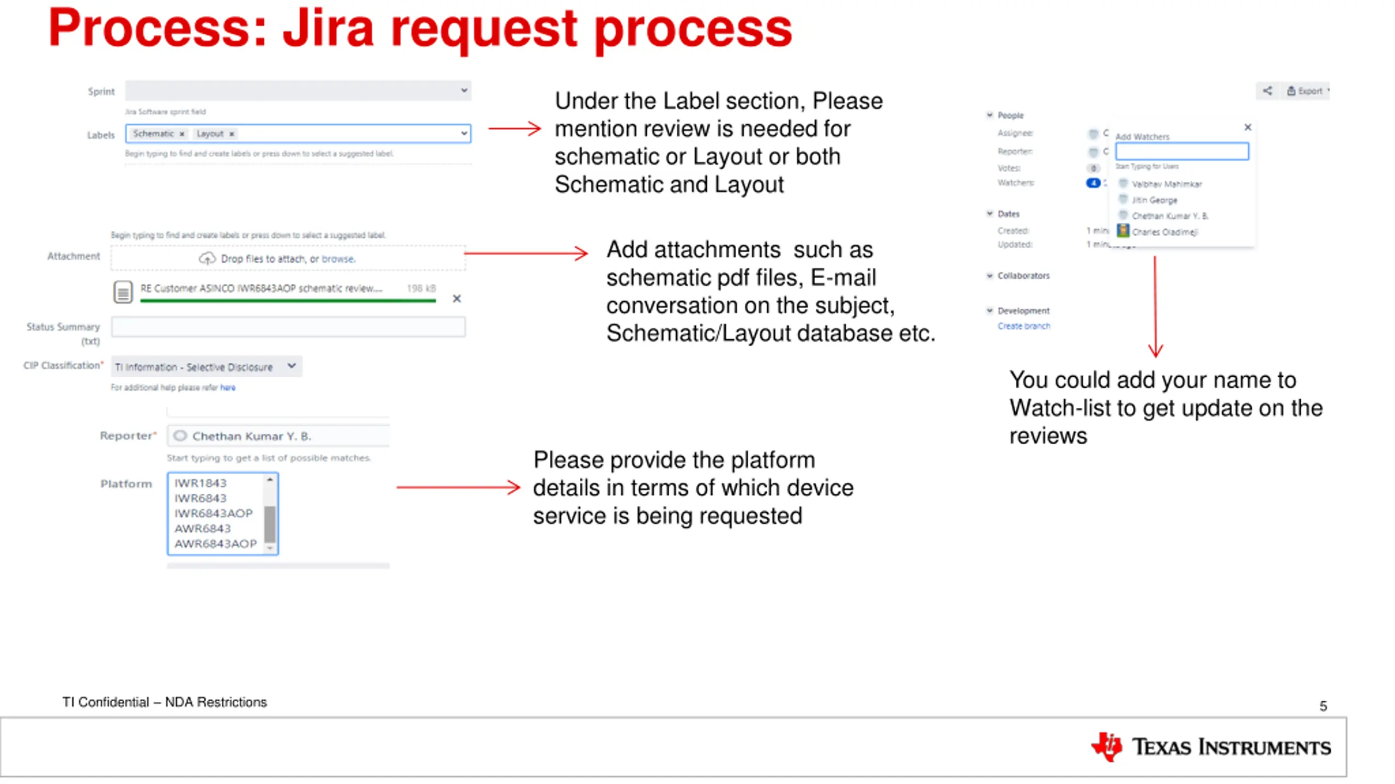Screen dimensions: 1395x784
Task: Click the Export button
Action: point(1308,91)
